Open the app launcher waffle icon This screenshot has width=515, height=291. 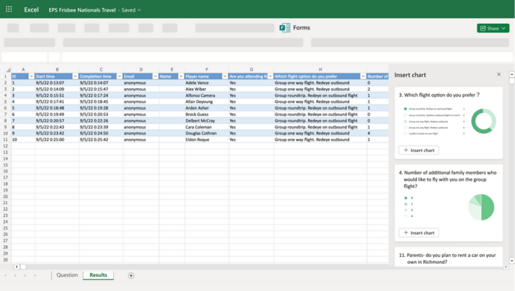point(8,10)
